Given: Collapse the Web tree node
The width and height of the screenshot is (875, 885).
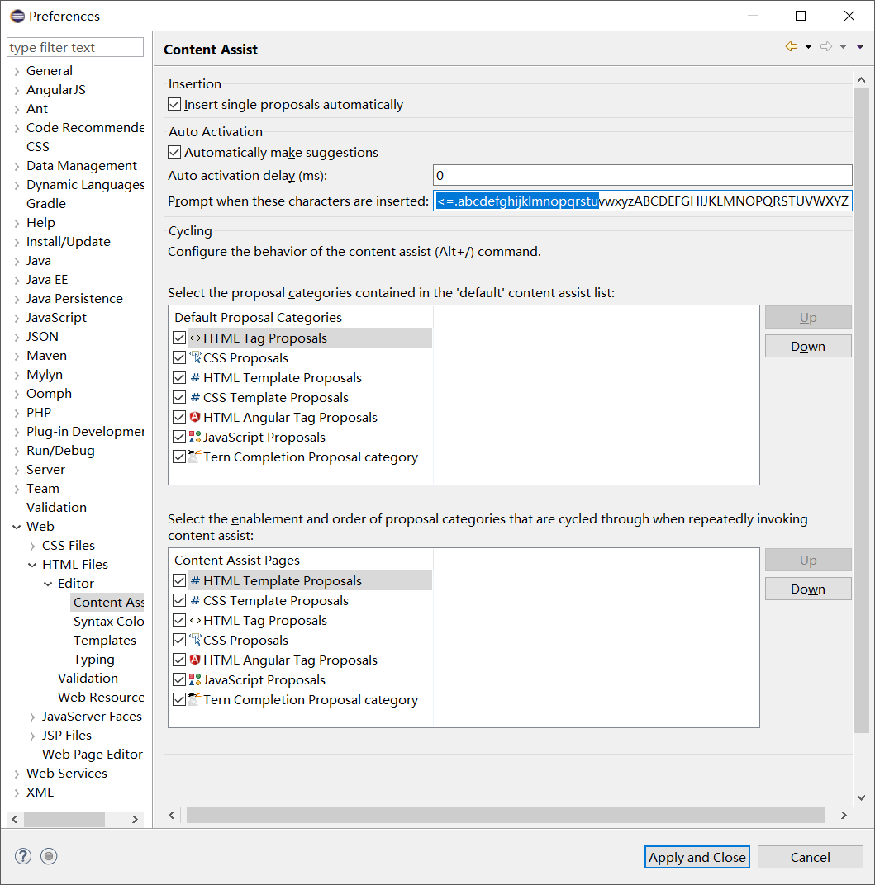Looking at the screenshot, I should 17,527.
